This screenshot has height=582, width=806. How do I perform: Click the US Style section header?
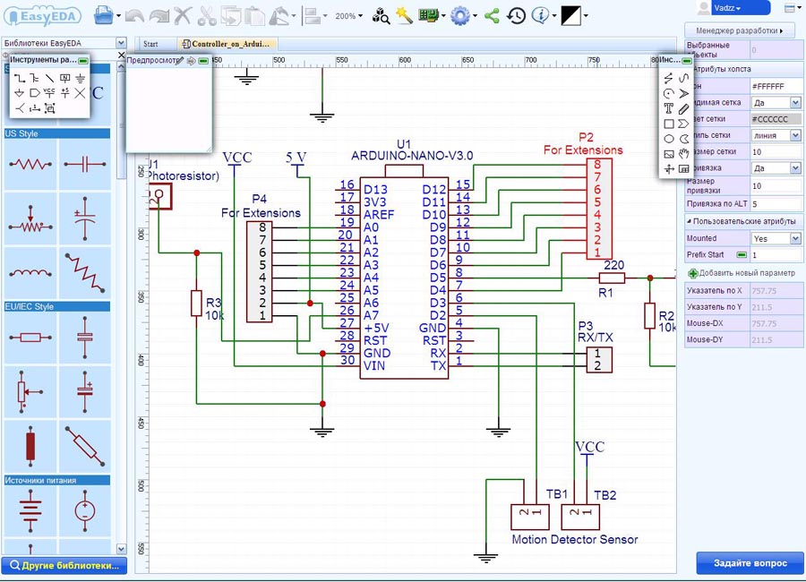pyautogui.click(x=56, y=133)
